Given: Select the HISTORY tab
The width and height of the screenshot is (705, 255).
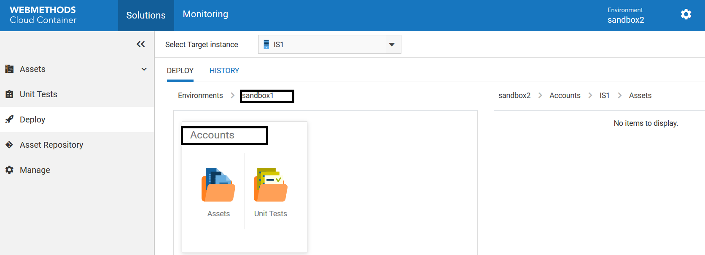Looking at the screenshot, I should [x=224, y=71].
